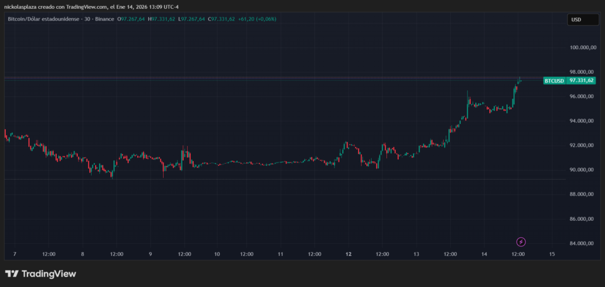Viewport: 605px width, 287px height.
Task: Select date 9 on the time axis
Action: tap(150, 254)
